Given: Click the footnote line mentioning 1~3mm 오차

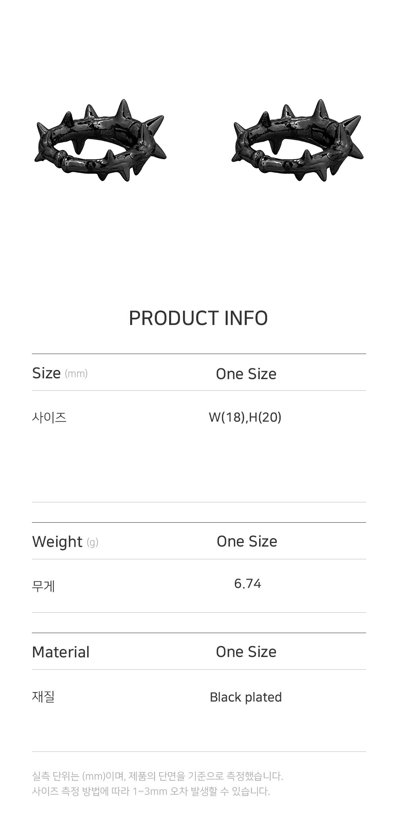Looking at the screenshot, I should (150, 791).
